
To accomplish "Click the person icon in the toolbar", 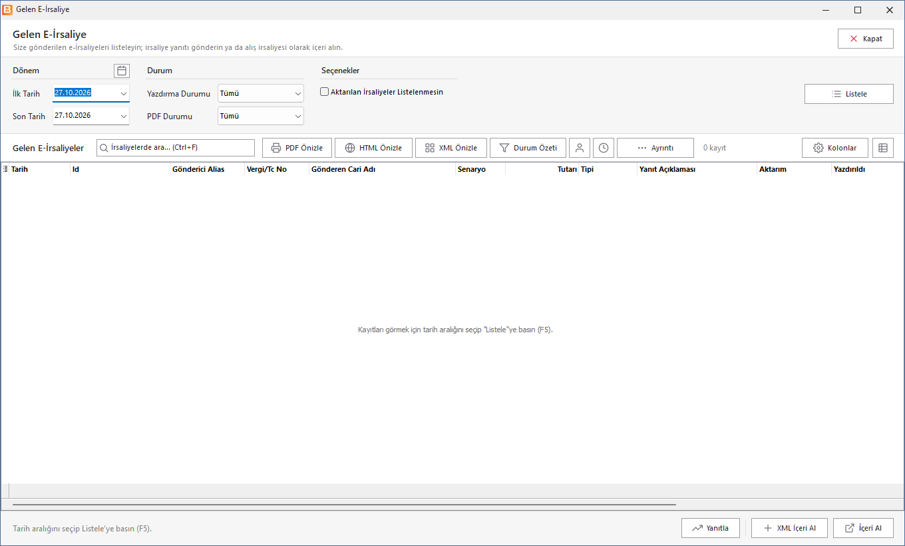I will [580, 148].
